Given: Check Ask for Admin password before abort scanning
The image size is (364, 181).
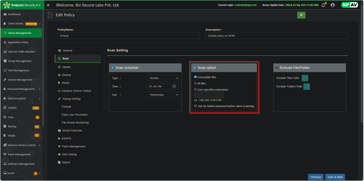Looking at the screenshot, I should 195,106.
